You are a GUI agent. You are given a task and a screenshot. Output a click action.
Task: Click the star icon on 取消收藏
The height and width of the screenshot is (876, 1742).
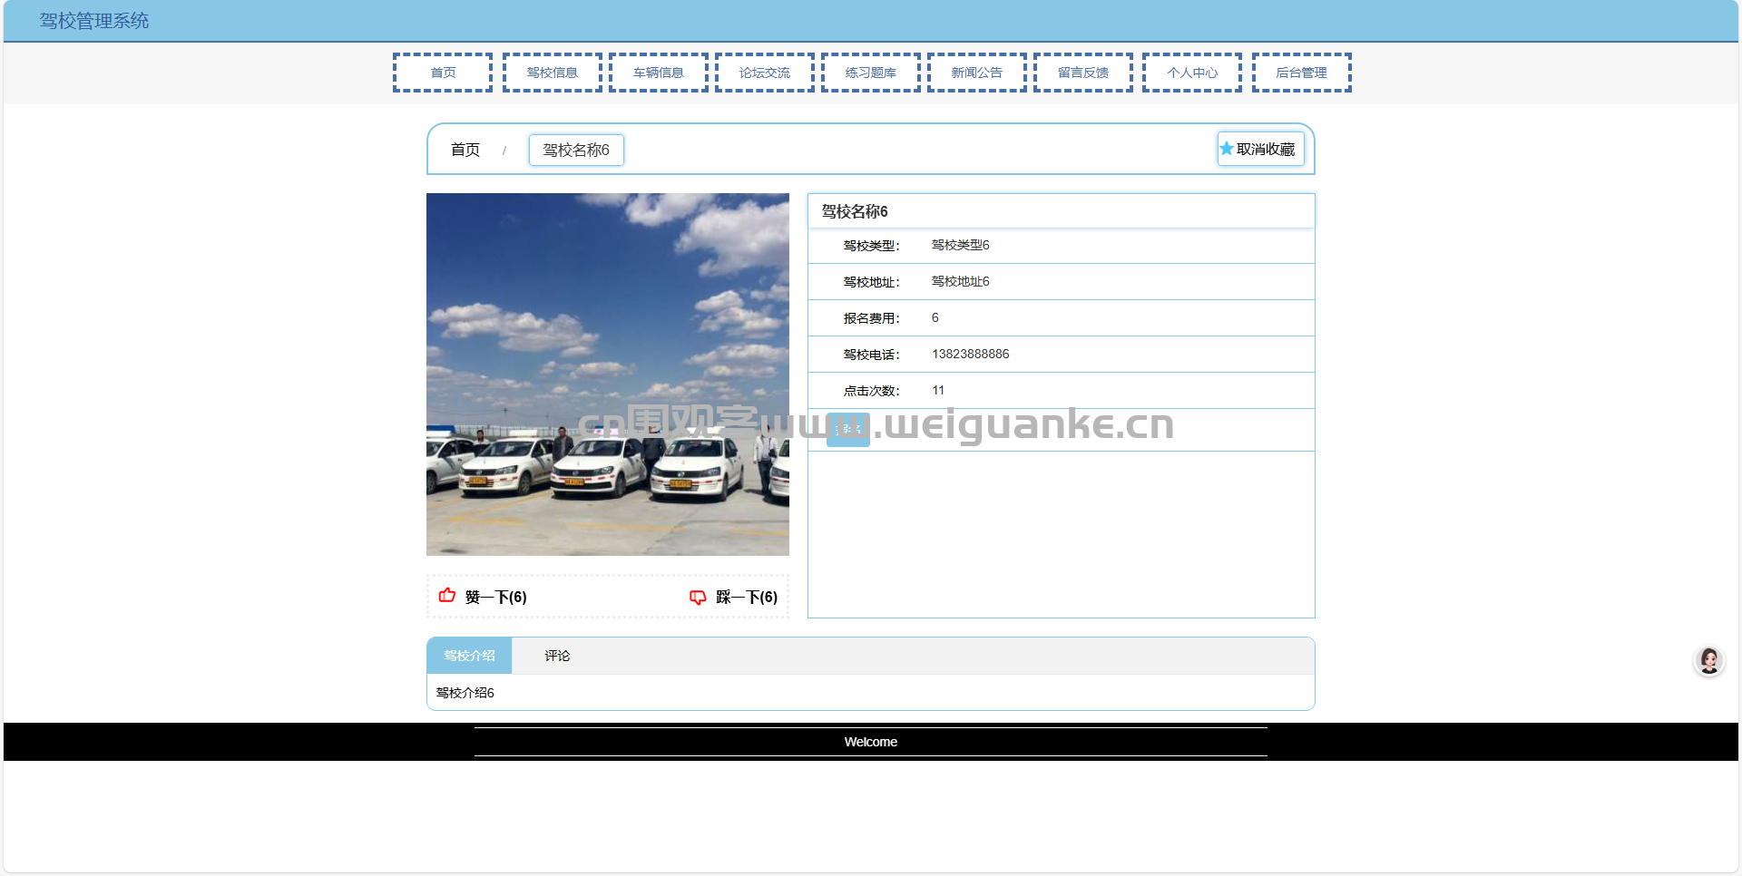coord(1227,149)
